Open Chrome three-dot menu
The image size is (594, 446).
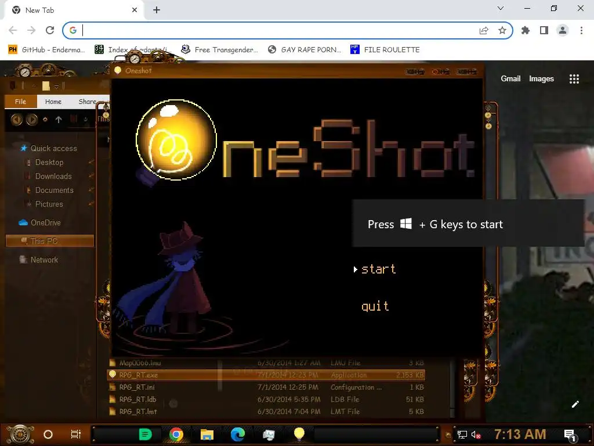581,30
